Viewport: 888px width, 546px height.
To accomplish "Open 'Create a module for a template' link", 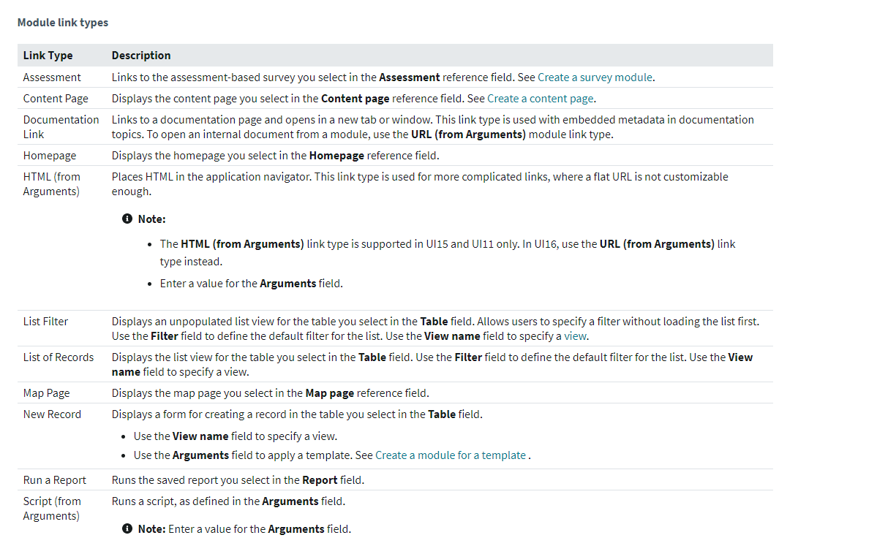I will (x=451, y=455).
